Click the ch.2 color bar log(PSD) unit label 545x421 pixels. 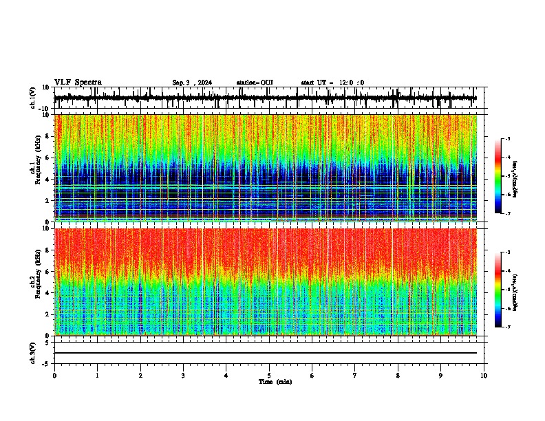pyautogui.click(x=515, y=292)
